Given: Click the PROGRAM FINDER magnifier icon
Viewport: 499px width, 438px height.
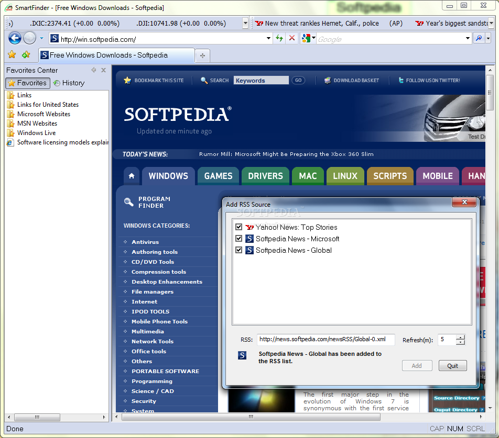Looking at the screenshot, I should [x=128, y=202].
